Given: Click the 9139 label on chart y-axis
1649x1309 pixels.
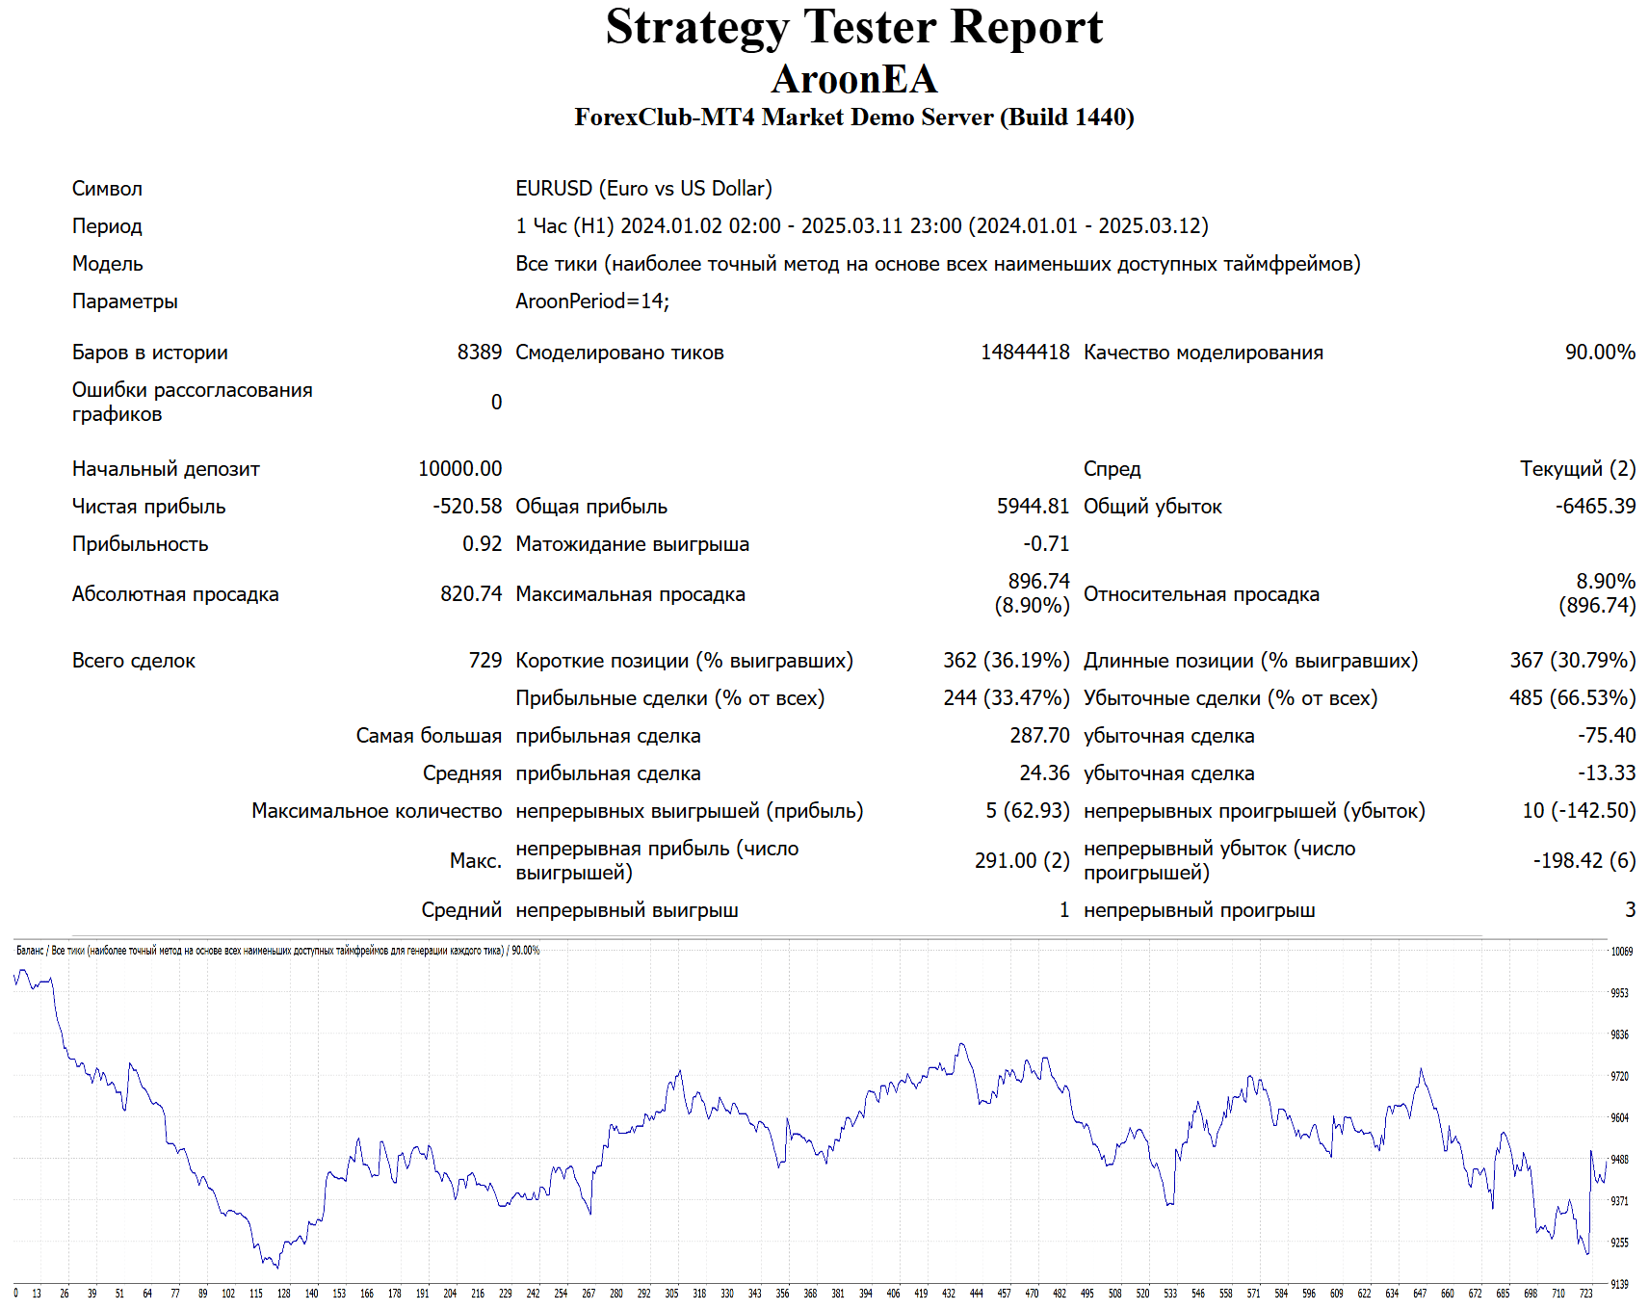Looking at the screenshot, I should (1620, 1284).
